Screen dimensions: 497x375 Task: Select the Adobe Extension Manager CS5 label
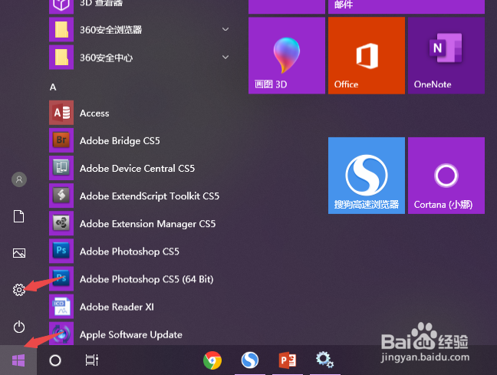(148, 224)
